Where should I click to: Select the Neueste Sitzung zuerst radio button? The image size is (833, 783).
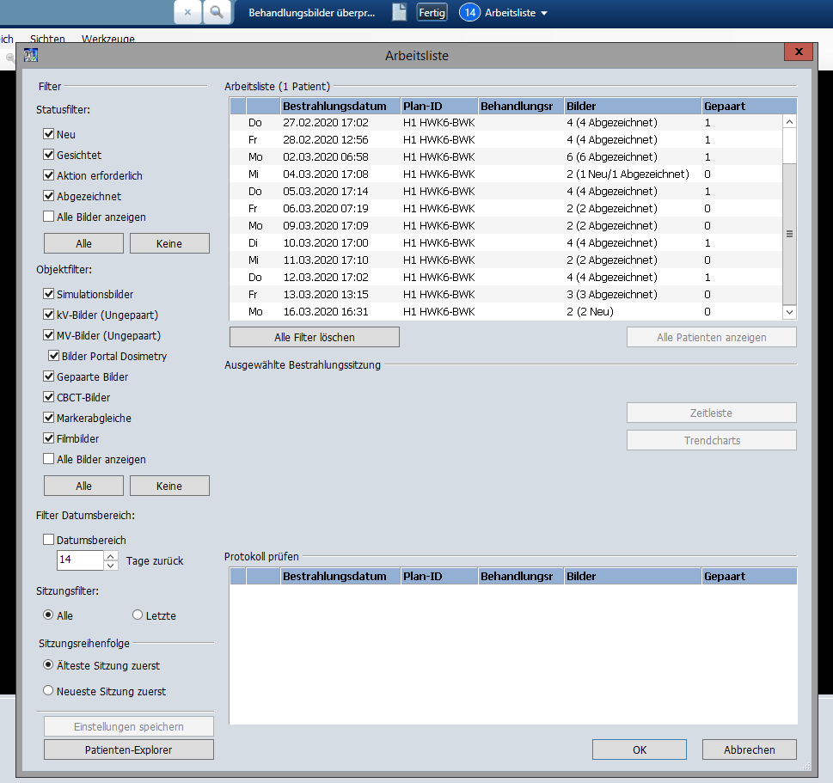point(49,691)
